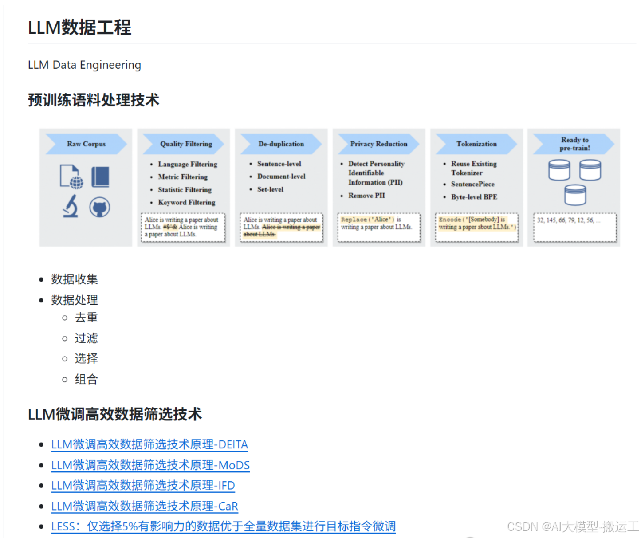Click the 'LLM数据工程' page heading
This screenshot has height=538, width=641.
(x=79, y=27)
